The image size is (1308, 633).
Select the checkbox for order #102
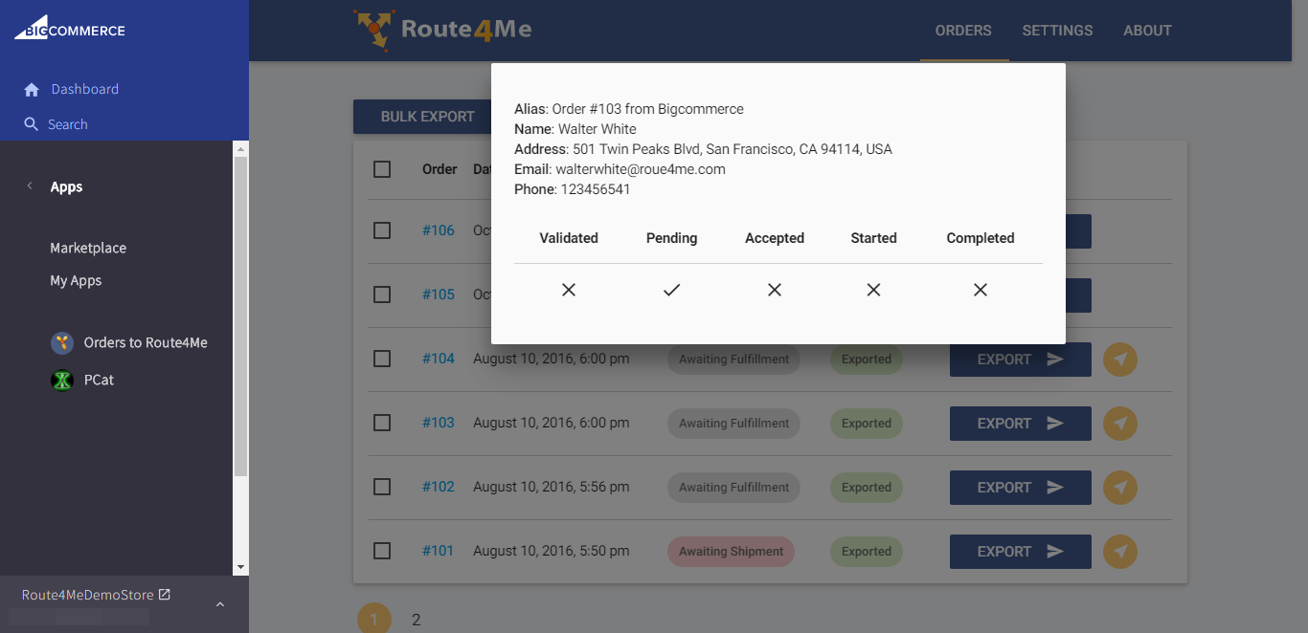382,488
